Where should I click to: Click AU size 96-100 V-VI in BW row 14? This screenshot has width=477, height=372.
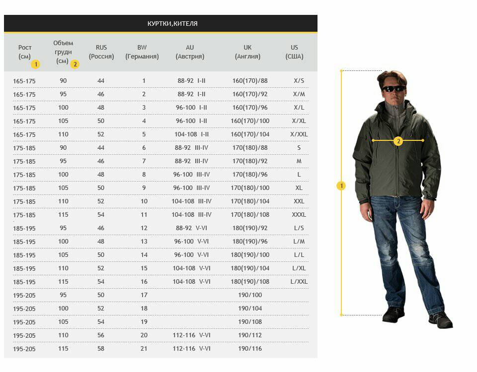(191, 255)
